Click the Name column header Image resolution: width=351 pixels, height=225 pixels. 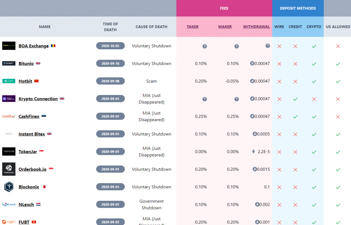coord(45,27)
